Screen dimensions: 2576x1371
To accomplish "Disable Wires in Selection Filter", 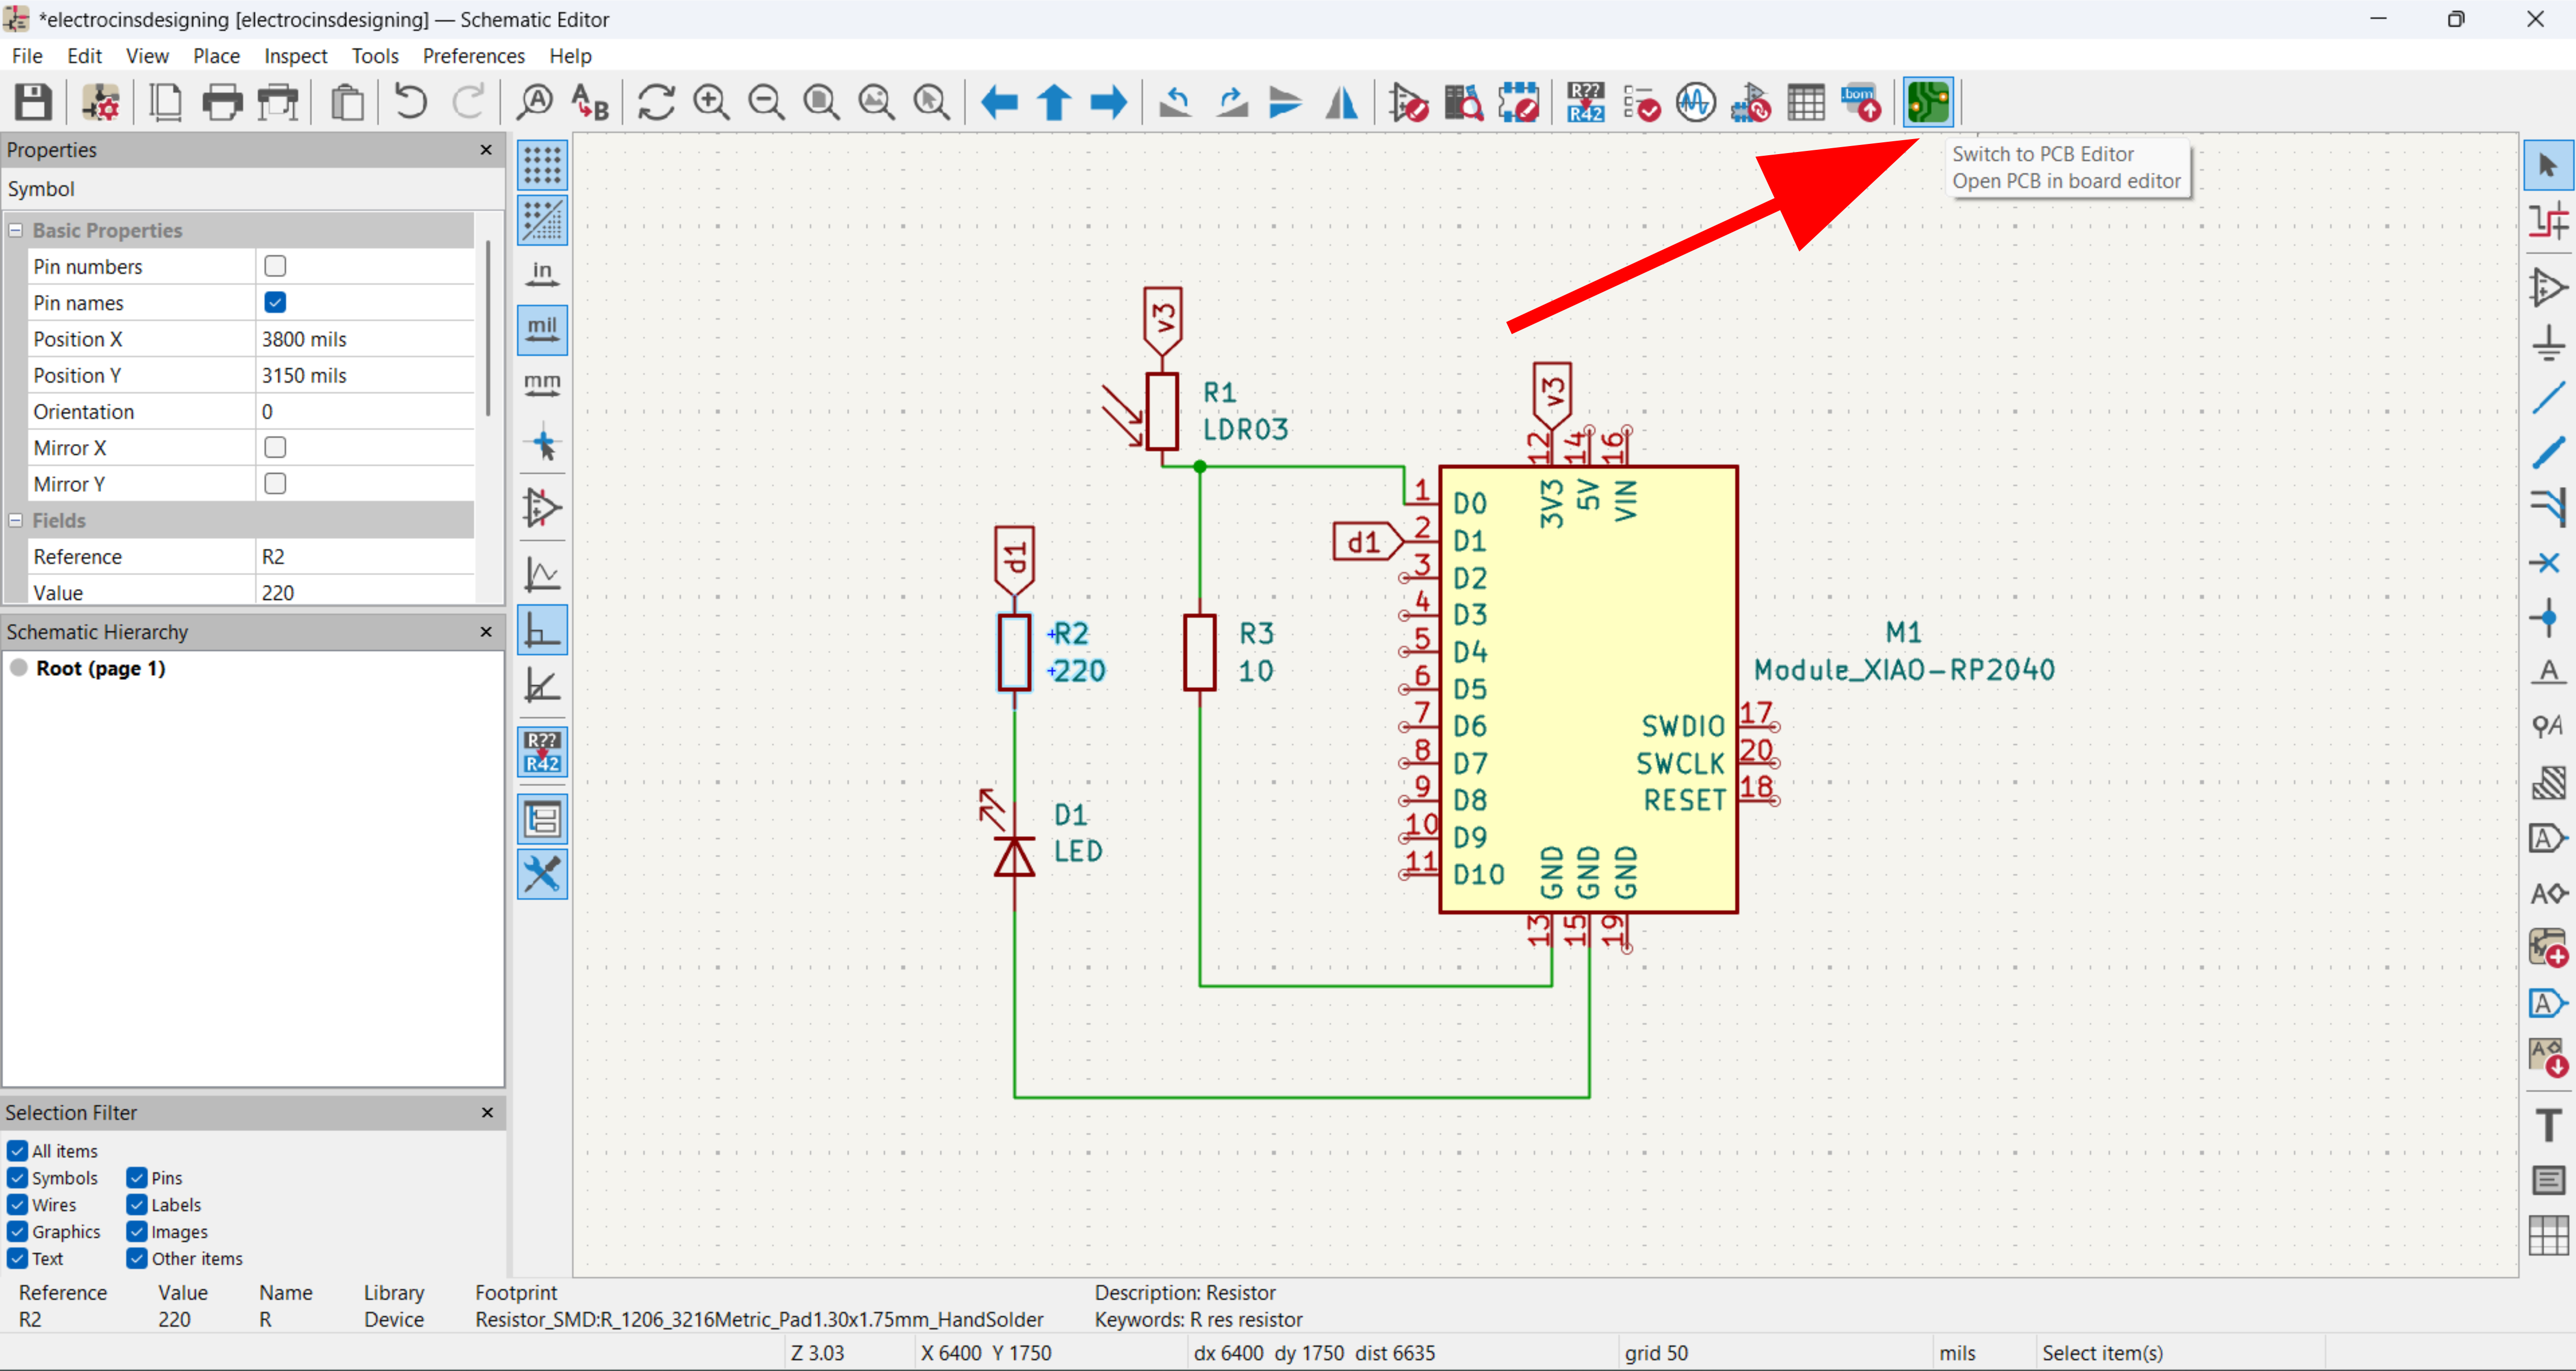I will 18,1204.
